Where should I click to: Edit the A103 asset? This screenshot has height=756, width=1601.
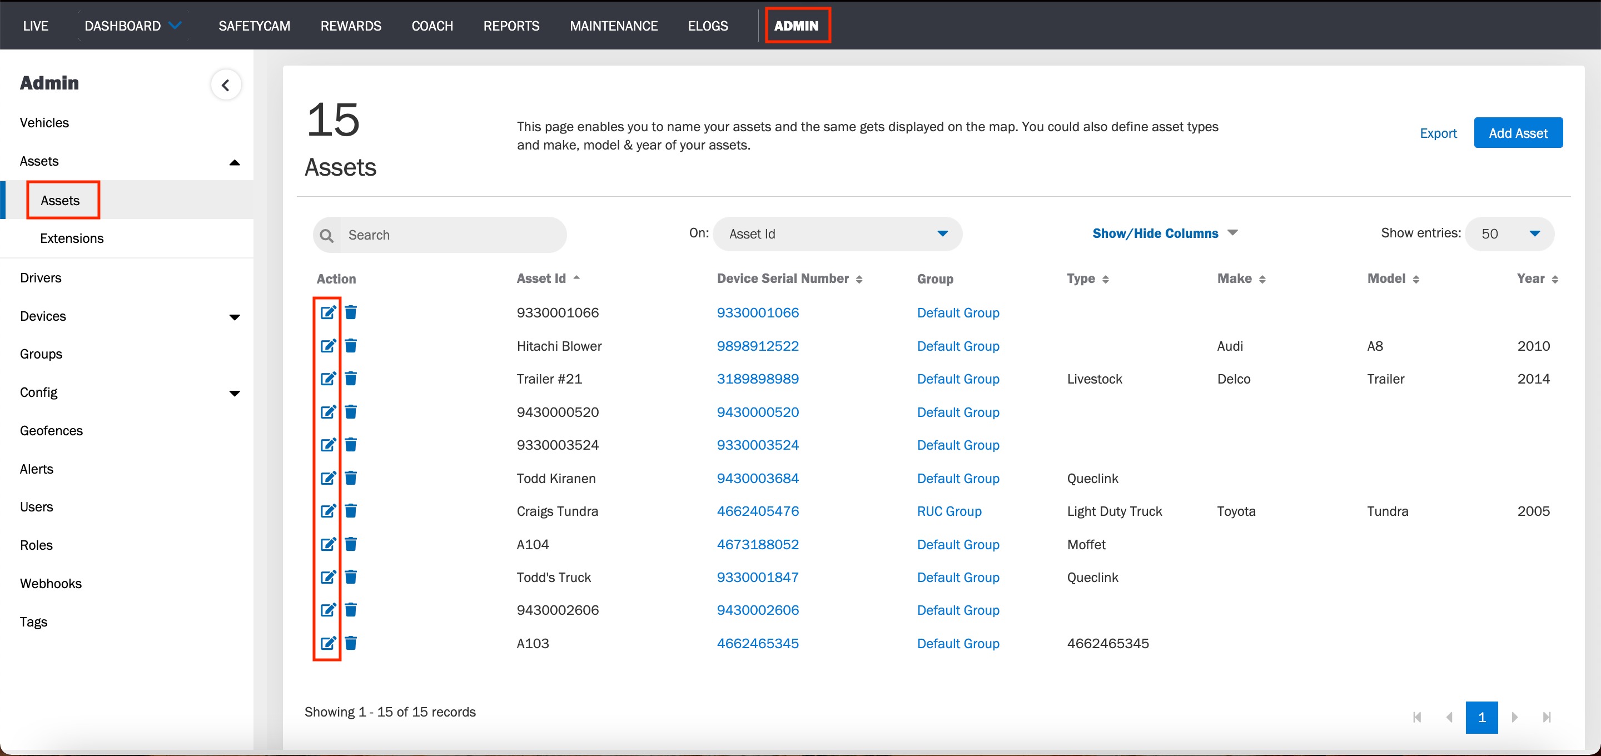tap(328, 643)
